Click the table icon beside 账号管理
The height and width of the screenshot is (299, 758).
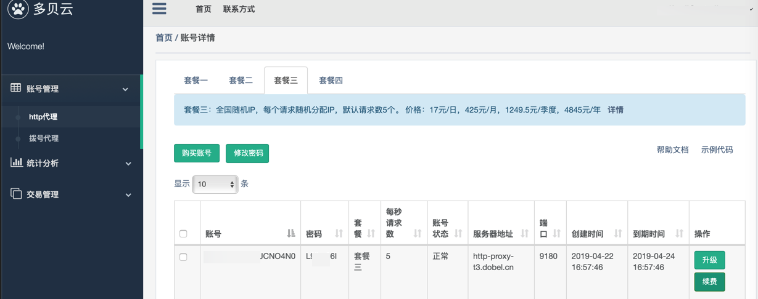pos(16,88)
